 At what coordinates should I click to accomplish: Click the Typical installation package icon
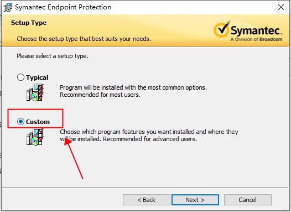35,92
